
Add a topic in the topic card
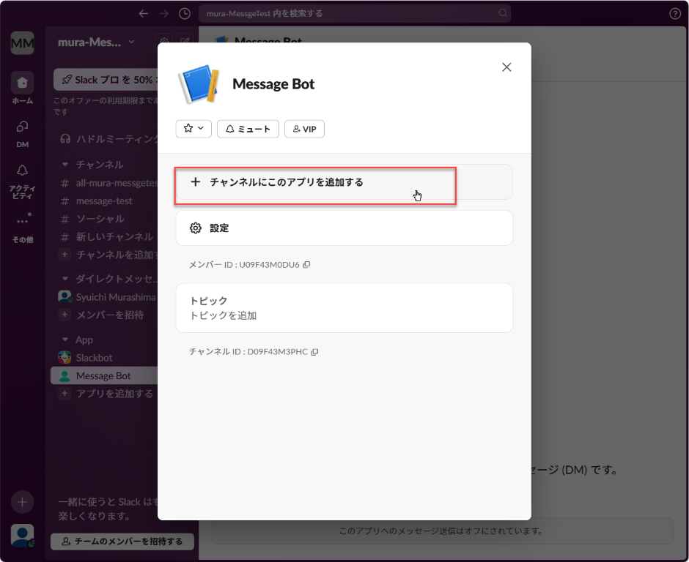(x=344, y=308)
